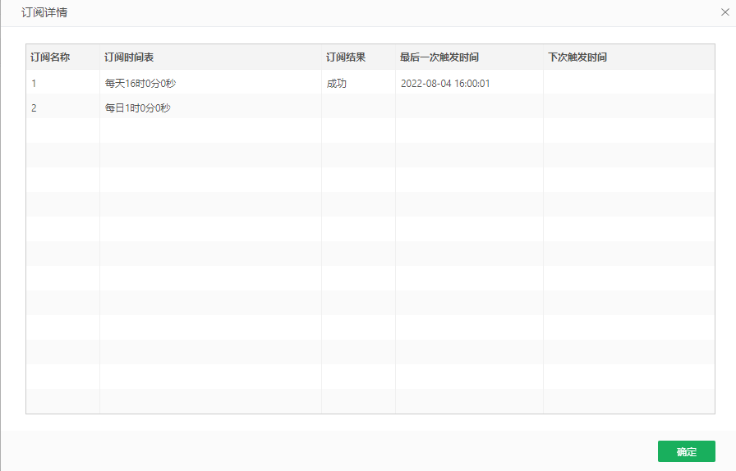
Task: Select the 最后一次触发时间 column header
Action: click(x=469, y=57)
